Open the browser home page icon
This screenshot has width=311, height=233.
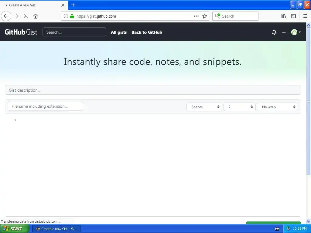tap(36, 16)
